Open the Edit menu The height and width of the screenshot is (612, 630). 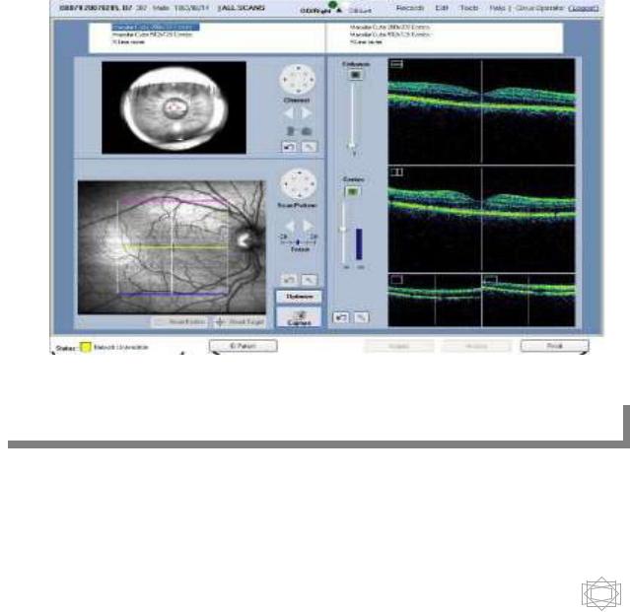point(441,8)
